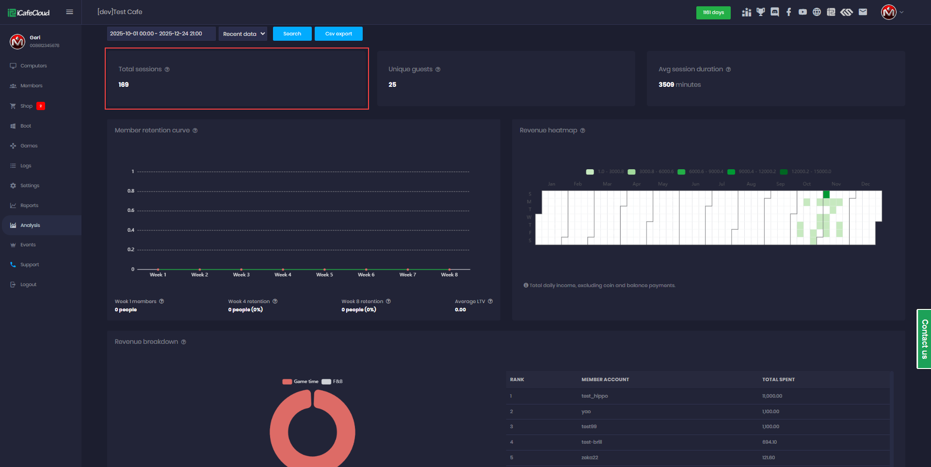Open the Recent data dropdown
Screen dimensions: 931x467
click(x=242, y=33)
